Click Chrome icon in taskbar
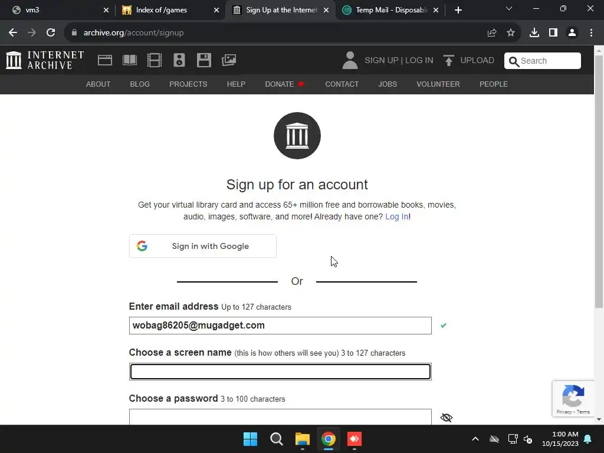The width and height of the screenshot is (604, 453). point(329,439)
